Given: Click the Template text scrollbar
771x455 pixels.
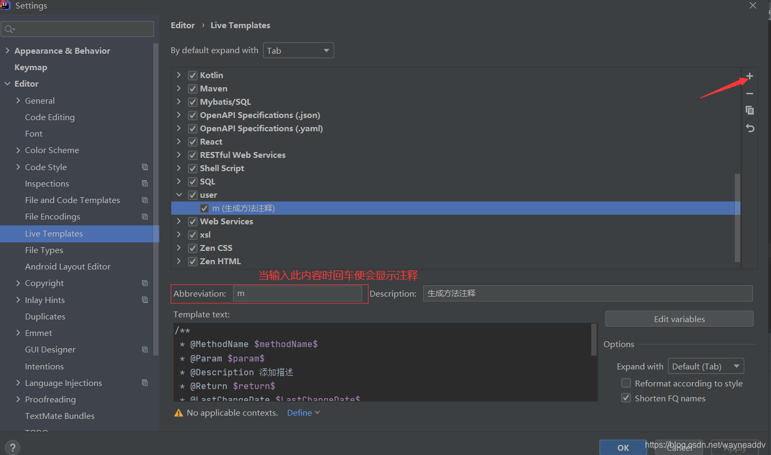Looking at the screenshot, I should [594, 339].
